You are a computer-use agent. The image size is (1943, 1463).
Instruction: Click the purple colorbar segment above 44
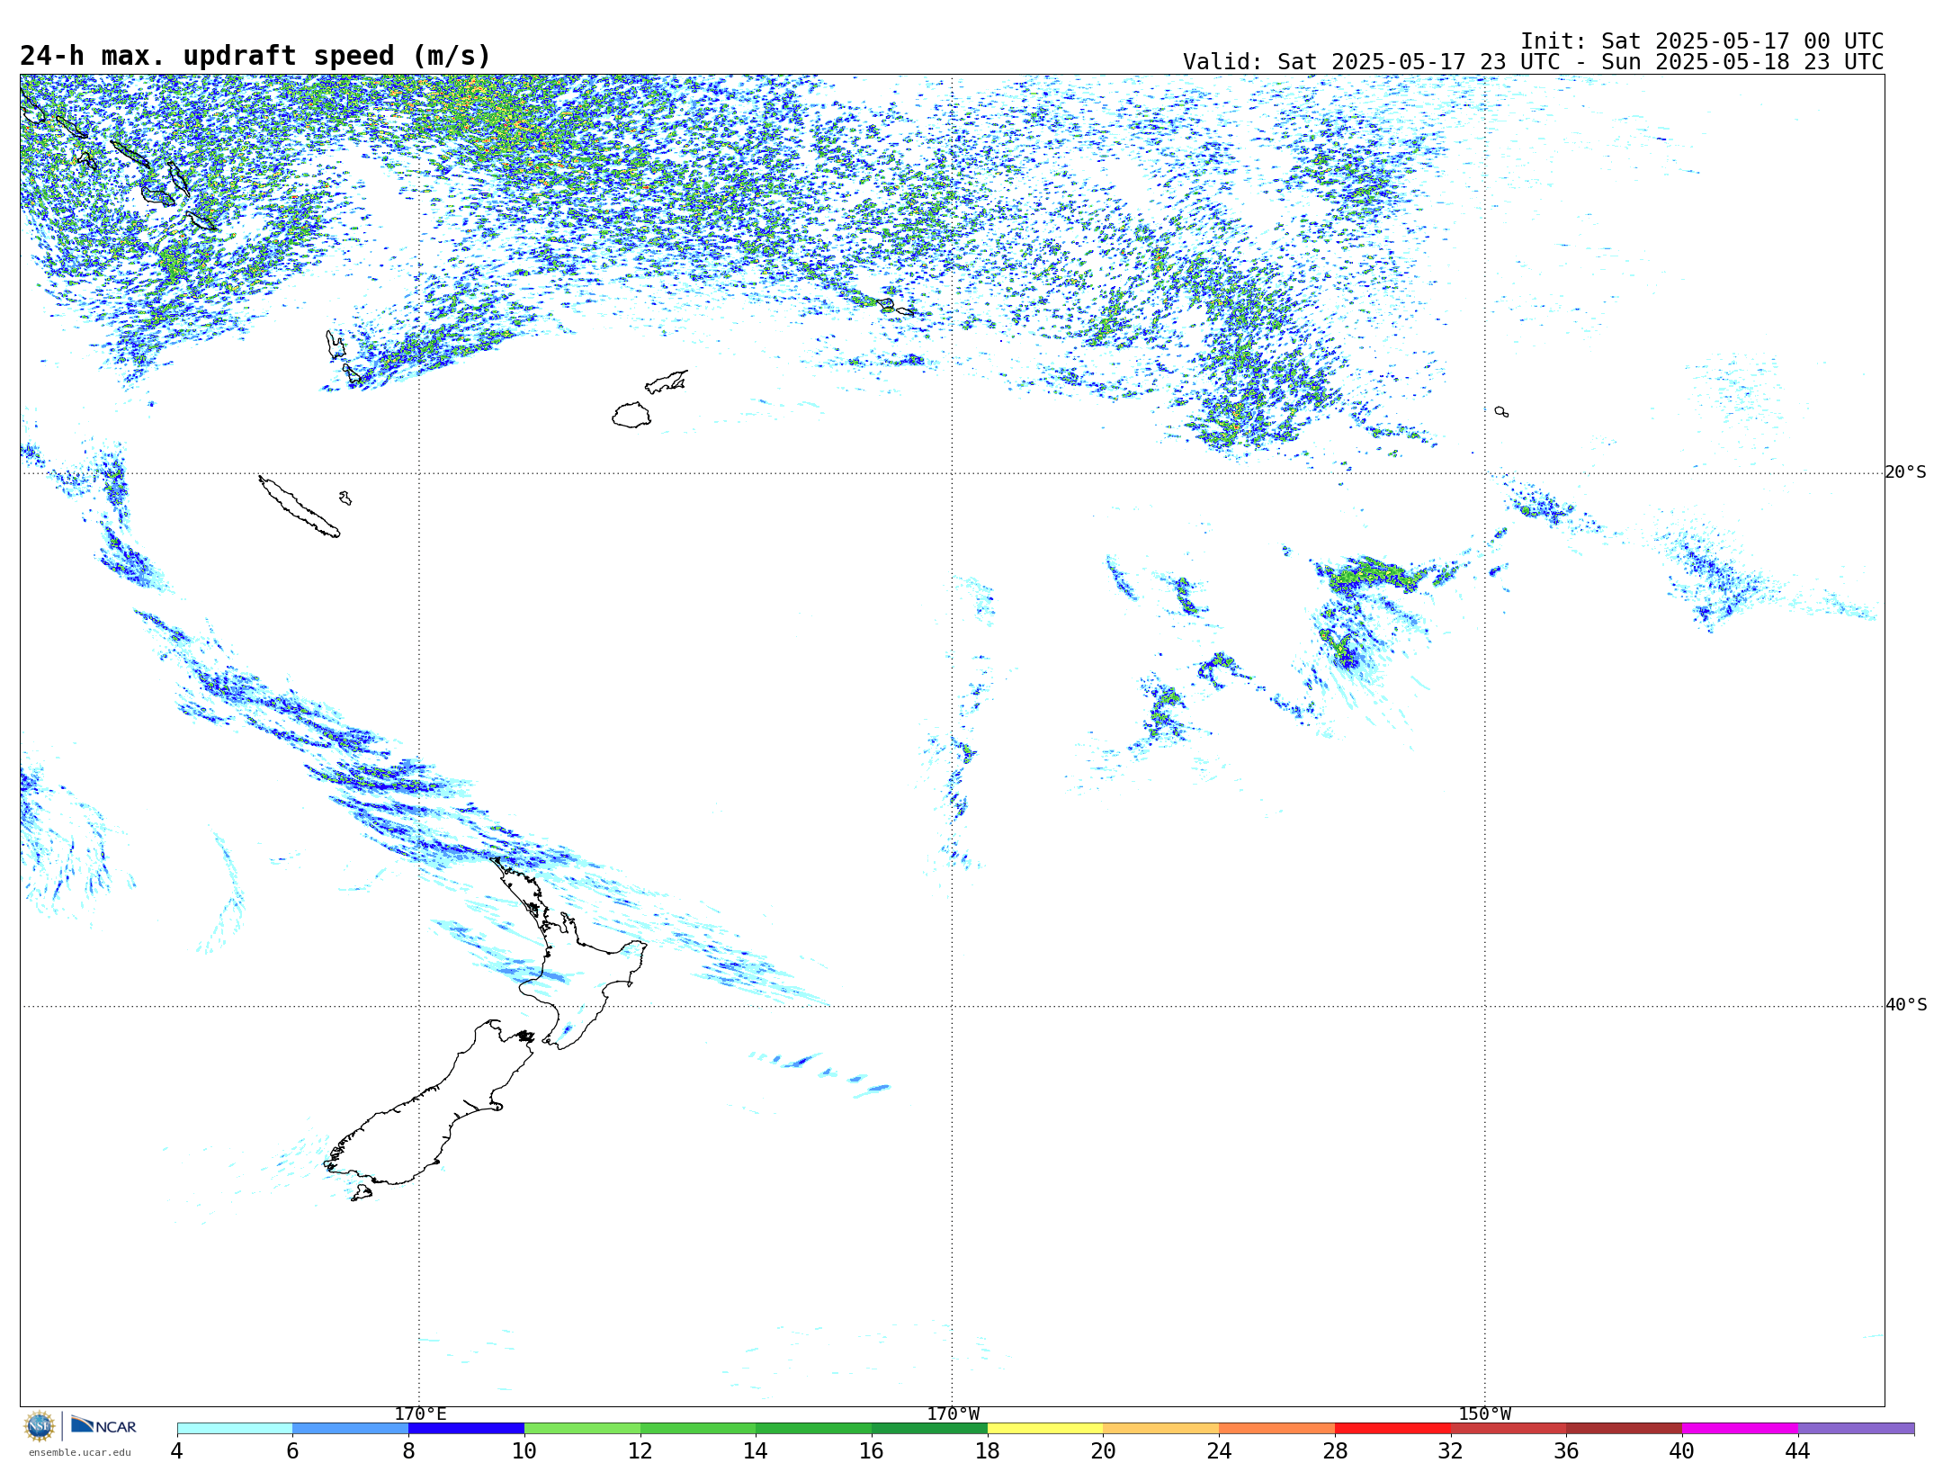click(x=1855, y=1428)
